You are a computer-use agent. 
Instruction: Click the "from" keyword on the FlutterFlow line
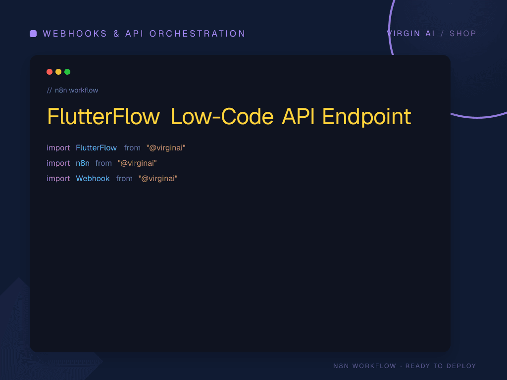pyautogui.click(x=132, y=147)
